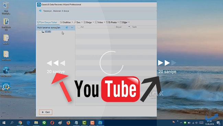Tick the select-all checkbox beside Ad column
The width and height of the screenshot is (223, 126).
pyautogui.click(x=79, y=27)
